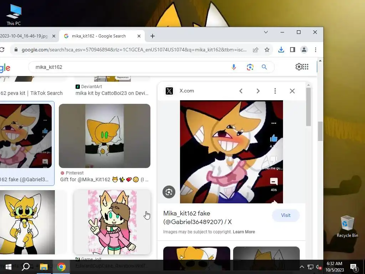Open the Windows Start menu
The height and width of the screenshot is (274, 365).
click(x=9, y=267)
